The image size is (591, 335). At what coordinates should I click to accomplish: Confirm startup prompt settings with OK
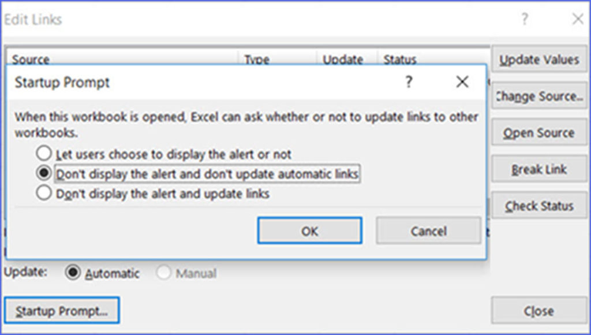click(310, 230)
